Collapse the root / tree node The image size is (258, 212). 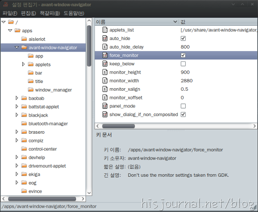coord(3,22)
